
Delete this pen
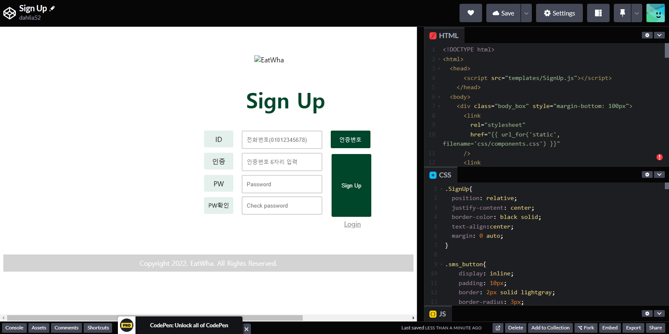(516, 328)
